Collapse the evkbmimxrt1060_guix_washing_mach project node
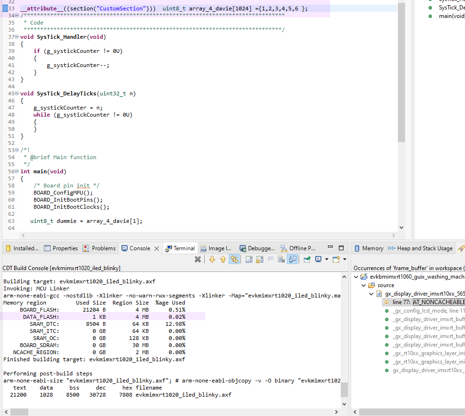The image size is (465, 416). click(x=356, y=277)
